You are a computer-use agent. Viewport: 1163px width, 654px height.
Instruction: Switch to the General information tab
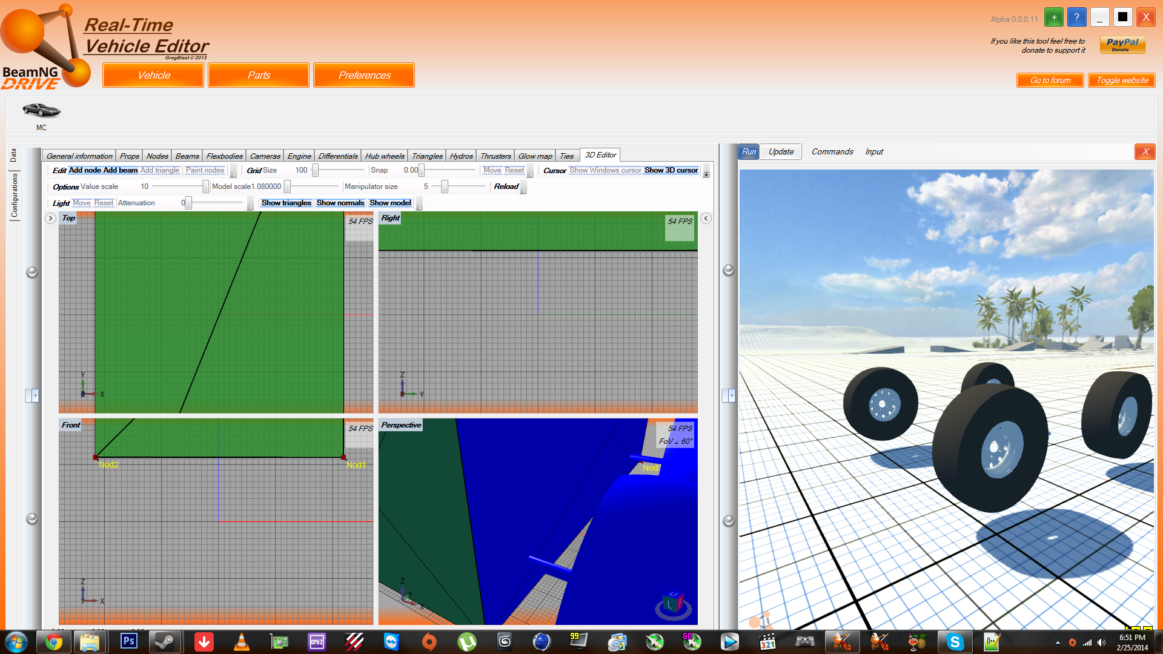click(79, 156)
